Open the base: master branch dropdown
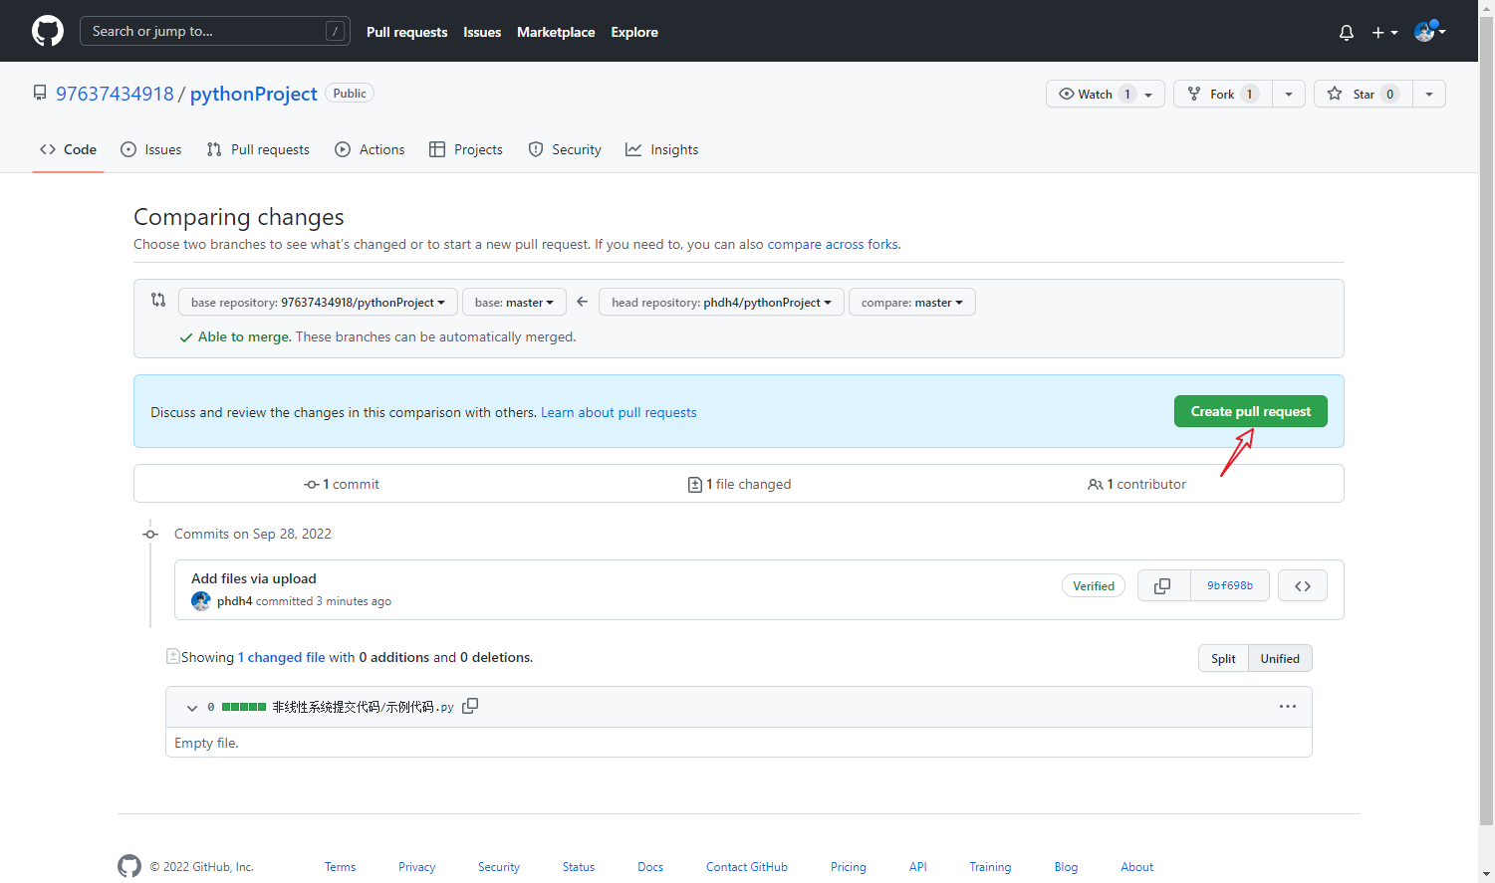1495x883 pixels. [x=514, y=302]
